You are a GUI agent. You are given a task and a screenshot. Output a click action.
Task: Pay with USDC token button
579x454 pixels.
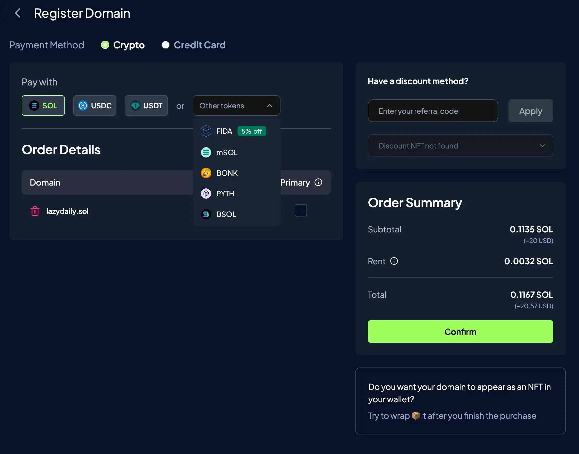95,106
